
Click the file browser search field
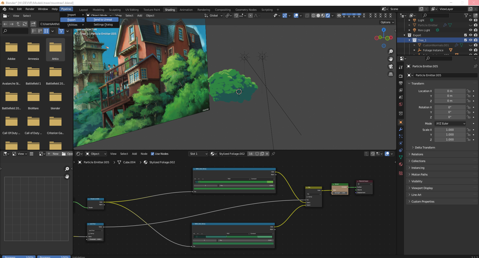coord(15,31)
